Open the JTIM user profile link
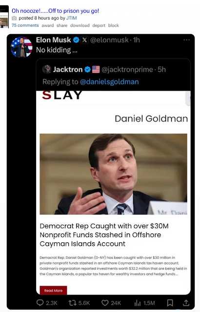The width and height of the screenshot is (200, 312). pos(71,18)
